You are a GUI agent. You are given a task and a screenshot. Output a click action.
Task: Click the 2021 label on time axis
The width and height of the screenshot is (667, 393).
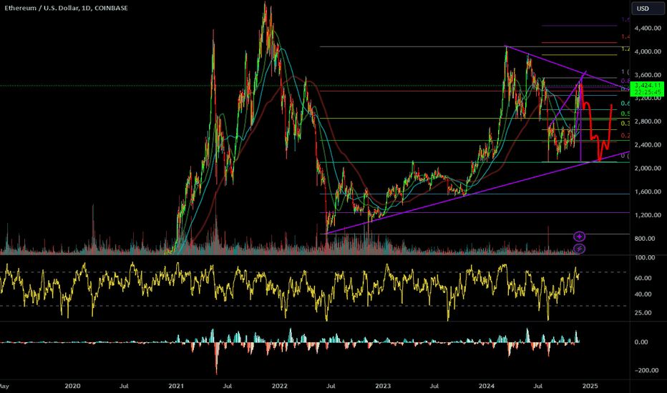click(176, 386)
